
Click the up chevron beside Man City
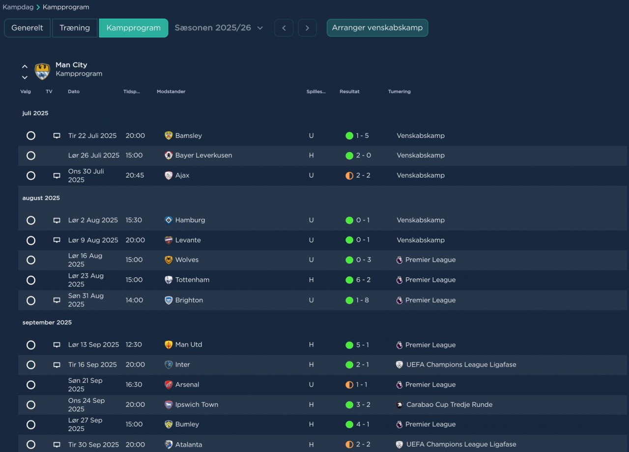(x=25, y=66)
